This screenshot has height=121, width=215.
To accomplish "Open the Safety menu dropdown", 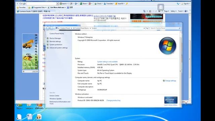I will (173, 11).
